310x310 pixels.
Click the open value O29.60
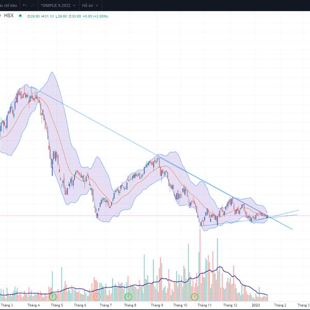tap(34, 16)
